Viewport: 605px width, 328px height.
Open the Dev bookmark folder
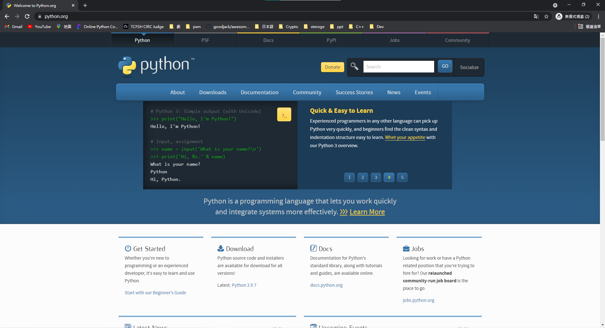click(377, 27)
